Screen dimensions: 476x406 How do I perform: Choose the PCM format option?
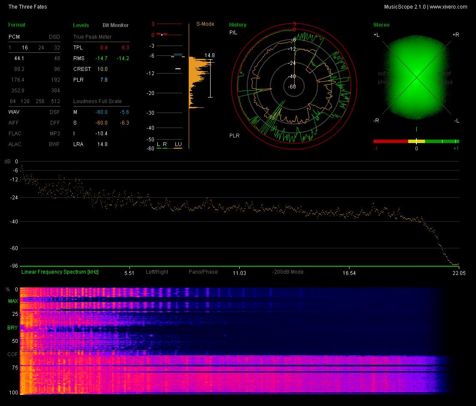click(14, 37)
